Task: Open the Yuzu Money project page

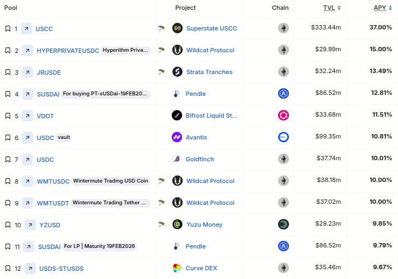Action: 204,225
